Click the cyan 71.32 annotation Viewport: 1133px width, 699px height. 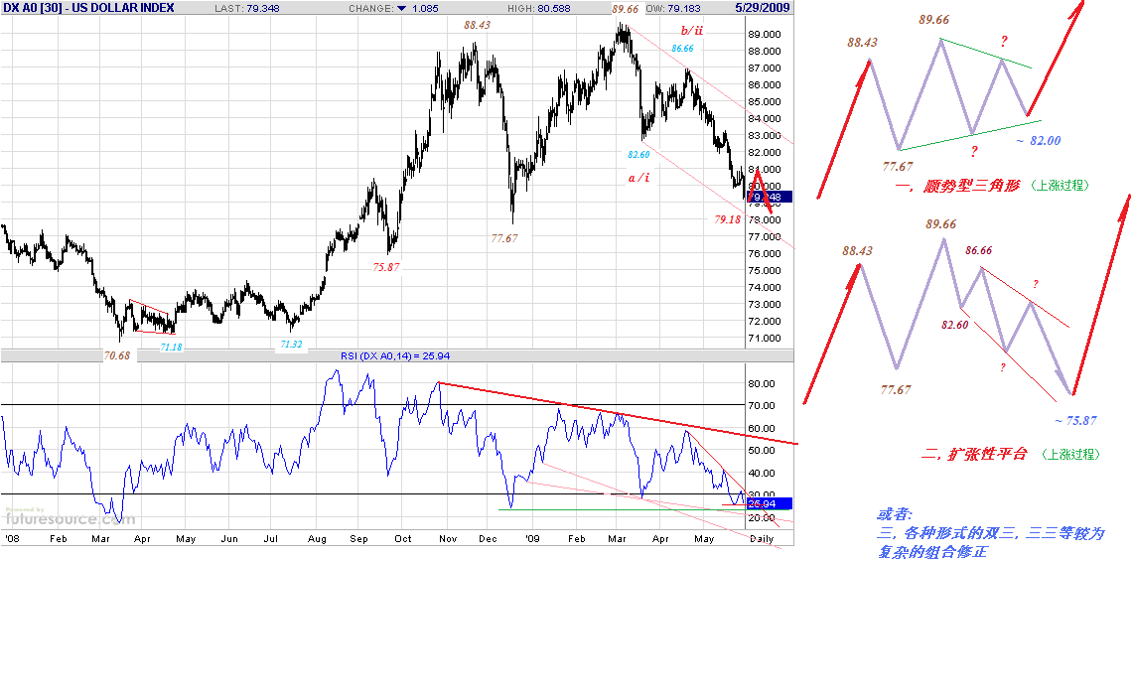(x=291, y=345)
